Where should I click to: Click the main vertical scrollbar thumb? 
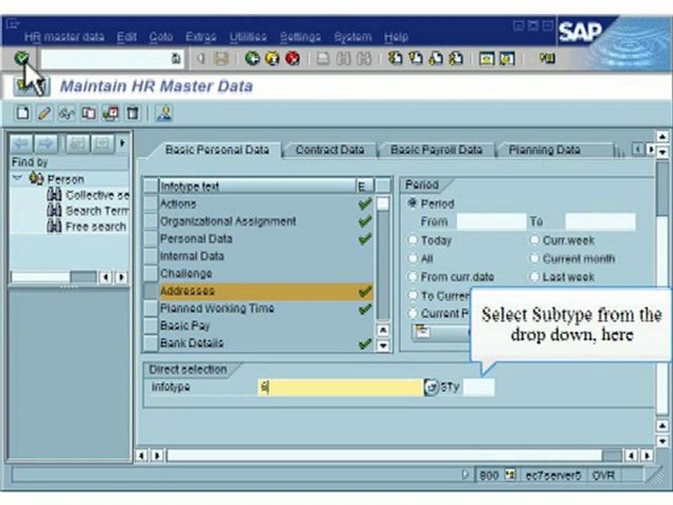(662, 189)
